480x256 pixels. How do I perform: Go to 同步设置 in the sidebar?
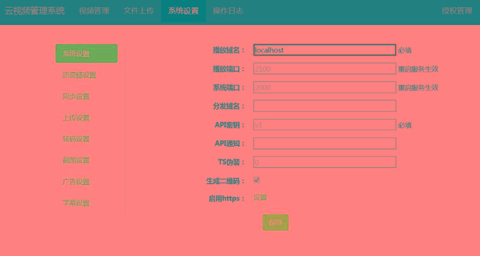click(76, 96)
